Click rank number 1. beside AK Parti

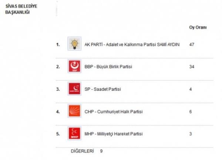(58, 45)
